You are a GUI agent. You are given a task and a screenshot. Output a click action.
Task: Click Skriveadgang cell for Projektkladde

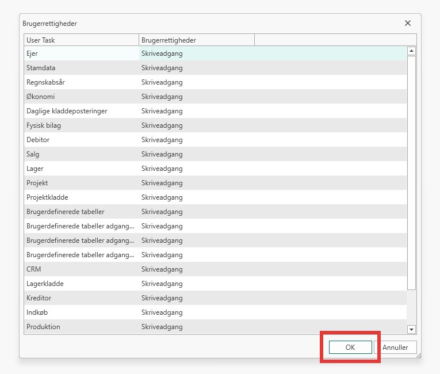(x=197, y=197)
